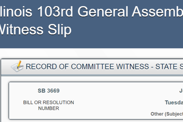Image resolution: width=183 pixels, height=122 pixels.
Task: Click the NUMBER label under bill heading
Action: pos(48,108)
